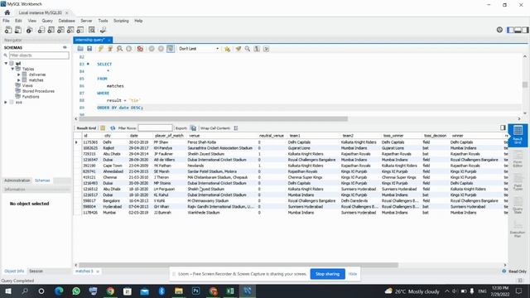Viewport: 530px width, 298px height.
Task: Click the query editor horizontal scrollbar
Action: pos(214,119)
